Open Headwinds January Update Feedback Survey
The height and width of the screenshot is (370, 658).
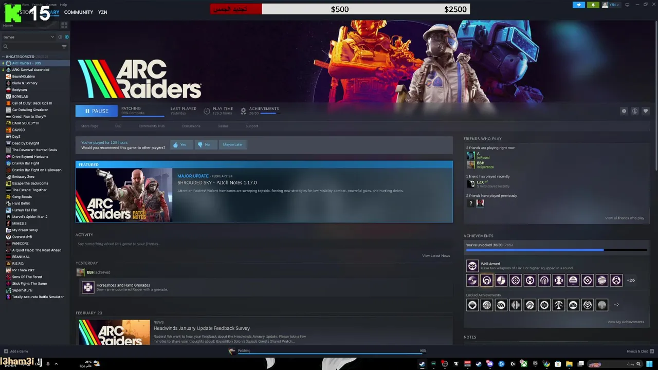click(x=202, y=328)
